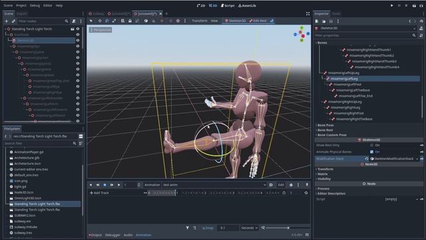The height and width of the screenshot is (240, 426).
Task: Toggle visibility eye of mixamorigNeck node
Action: (78, 69)
